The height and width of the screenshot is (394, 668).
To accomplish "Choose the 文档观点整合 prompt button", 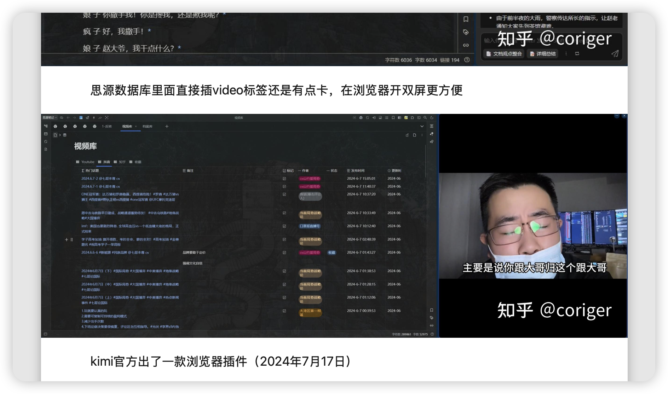I will coord(504,54).
